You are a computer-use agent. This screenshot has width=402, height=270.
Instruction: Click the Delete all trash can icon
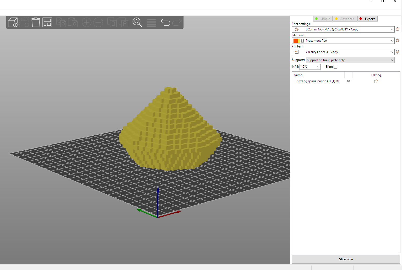click(36, 22)
